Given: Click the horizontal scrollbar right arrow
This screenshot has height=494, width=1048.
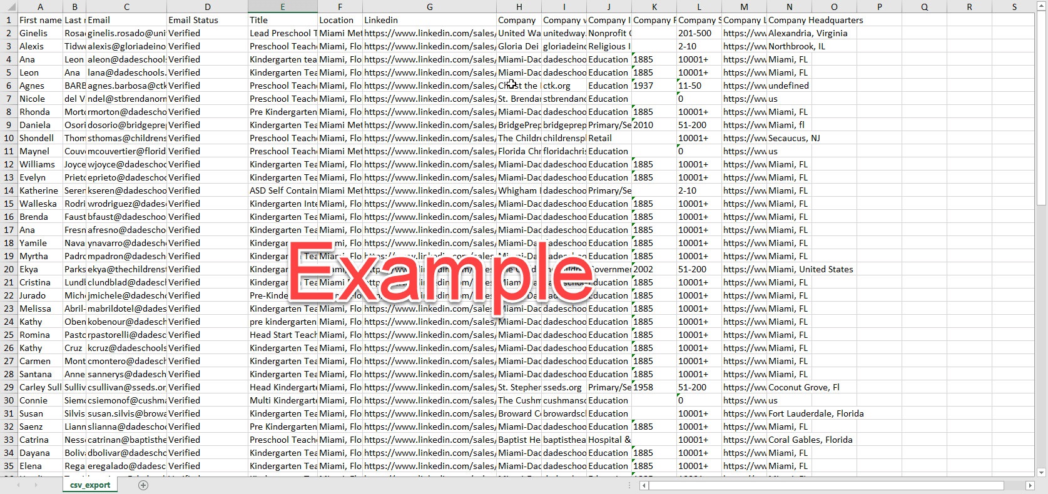Looking at the screenshot, I should tap(1030, 485).
